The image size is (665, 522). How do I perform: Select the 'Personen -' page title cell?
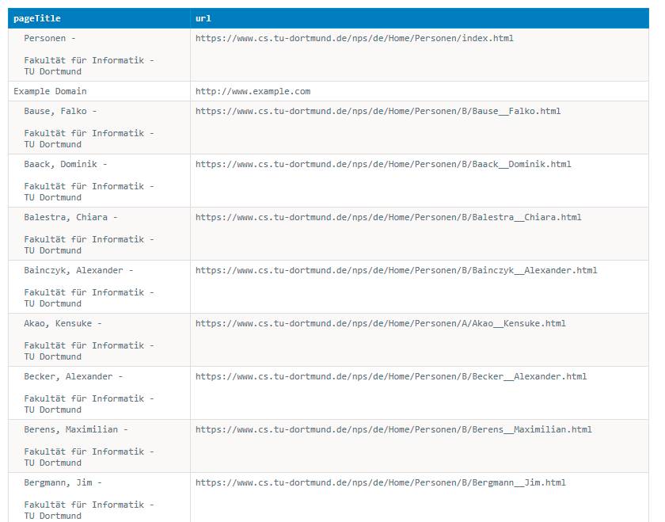click(99, 55)
